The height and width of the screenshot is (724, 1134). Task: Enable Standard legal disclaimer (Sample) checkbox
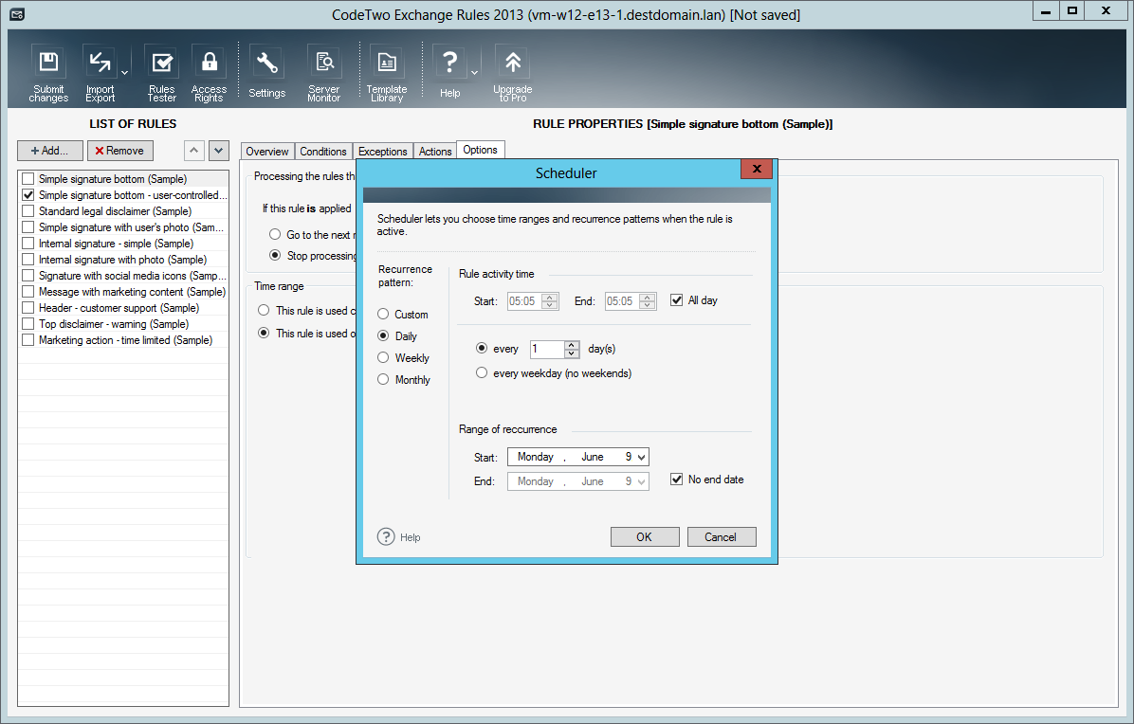pos(28,211)
